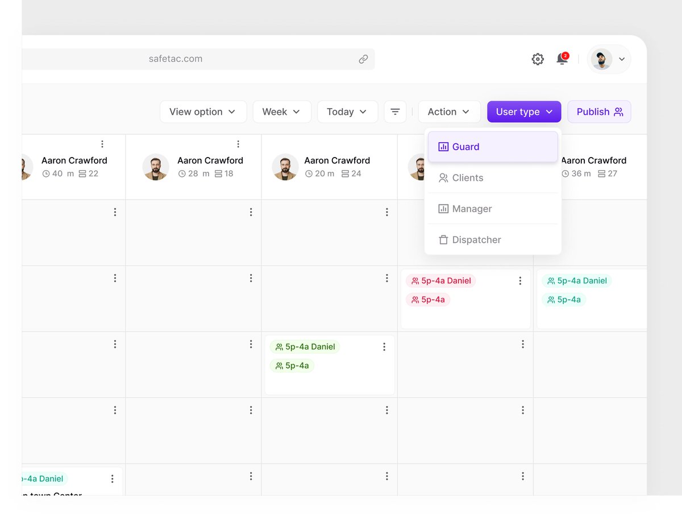This screenshot has height=521, width=682.
Task: Select the highlighted Guard option
Action: [x=465, y=146]
